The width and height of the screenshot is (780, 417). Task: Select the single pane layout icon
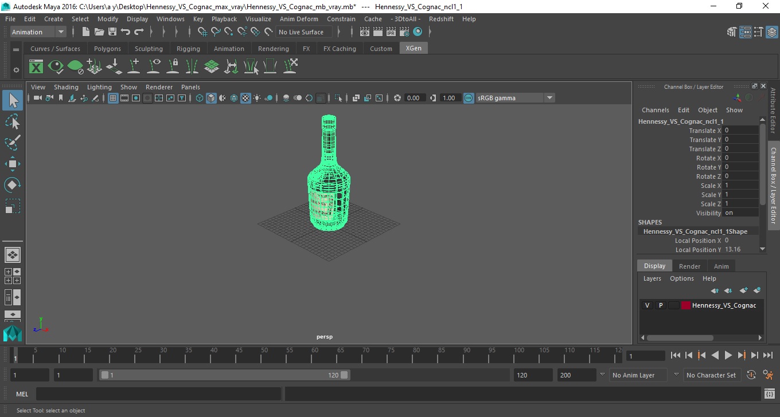(x=13, y=255)
